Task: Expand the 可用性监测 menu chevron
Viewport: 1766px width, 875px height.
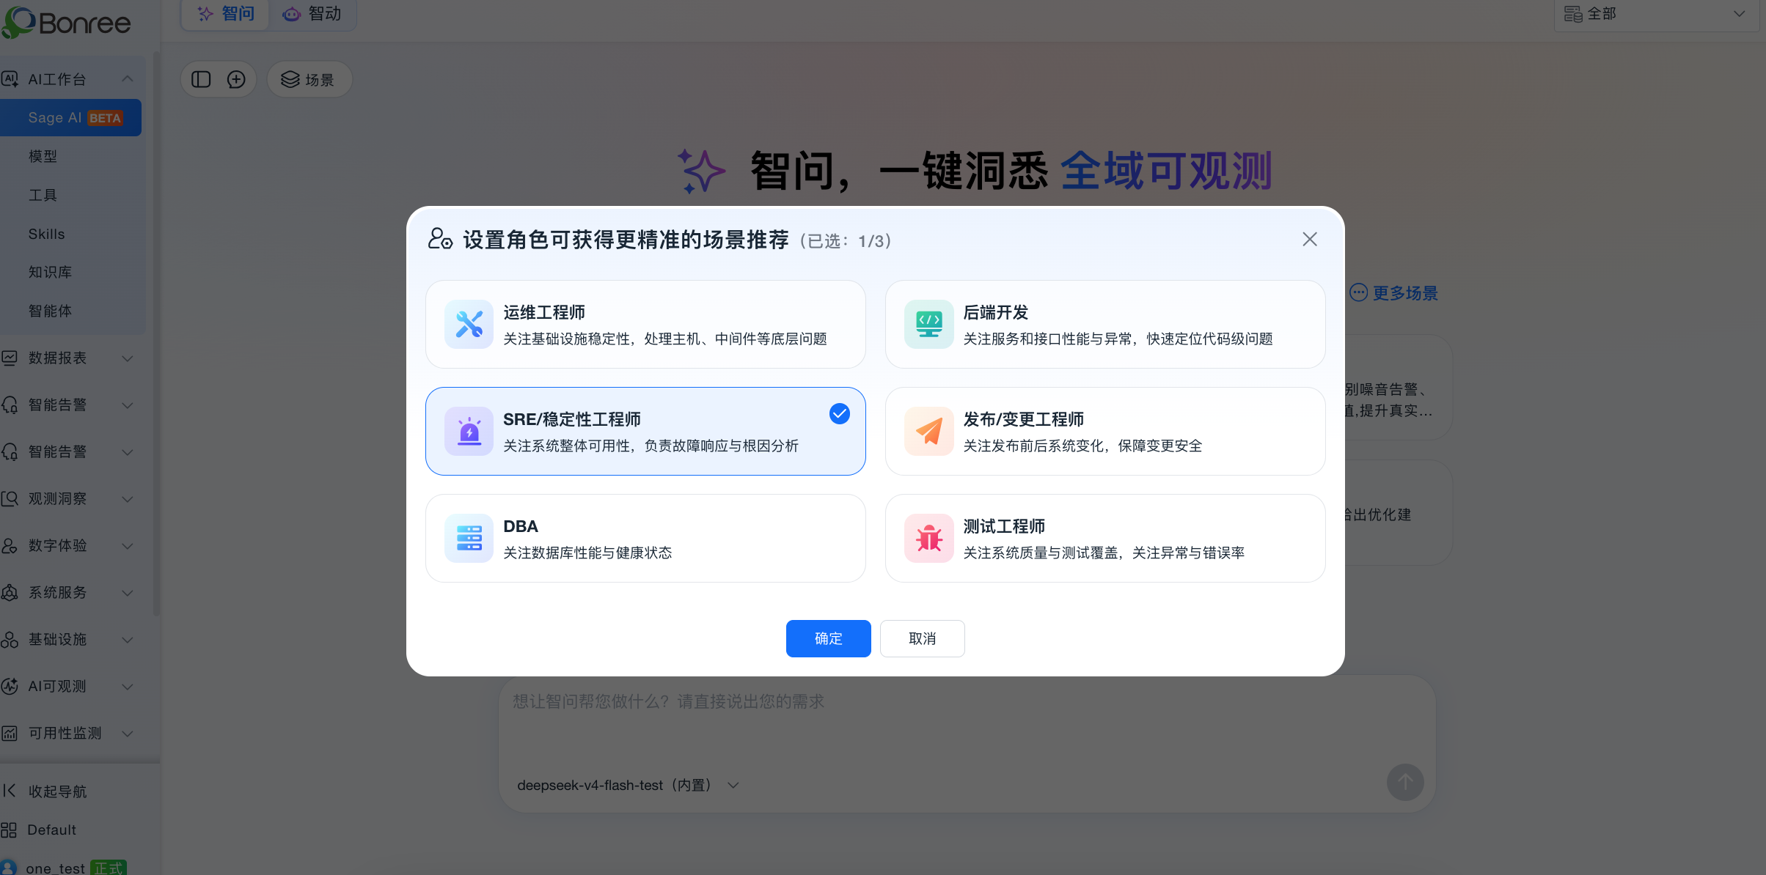Action: click(x=128, y=734)
